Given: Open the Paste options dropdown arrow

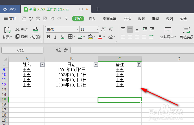Looking at the screenshot, I should point(11,37).
